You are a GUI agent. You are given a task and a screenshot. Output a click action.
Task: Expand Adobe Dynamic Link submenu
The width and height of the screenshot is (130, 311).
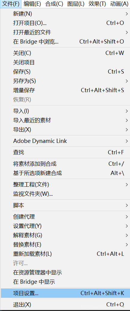point(65,141)
